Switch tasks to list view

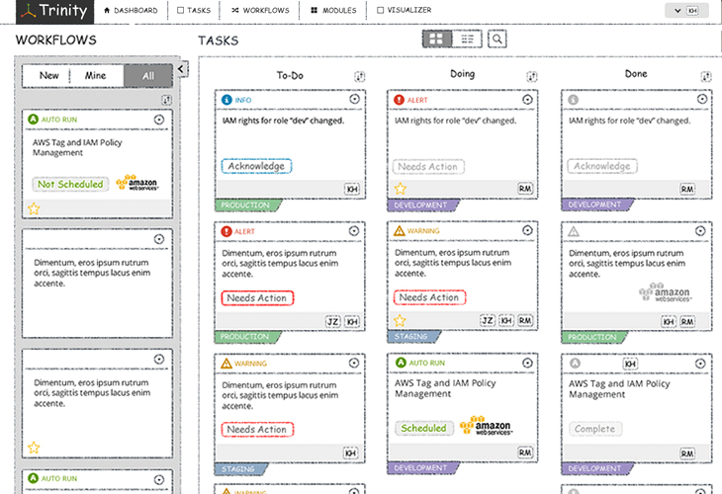pos(468,39)
